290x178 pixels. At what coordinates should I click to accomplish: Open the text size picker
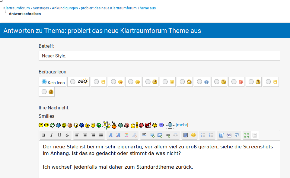(119, 135)
